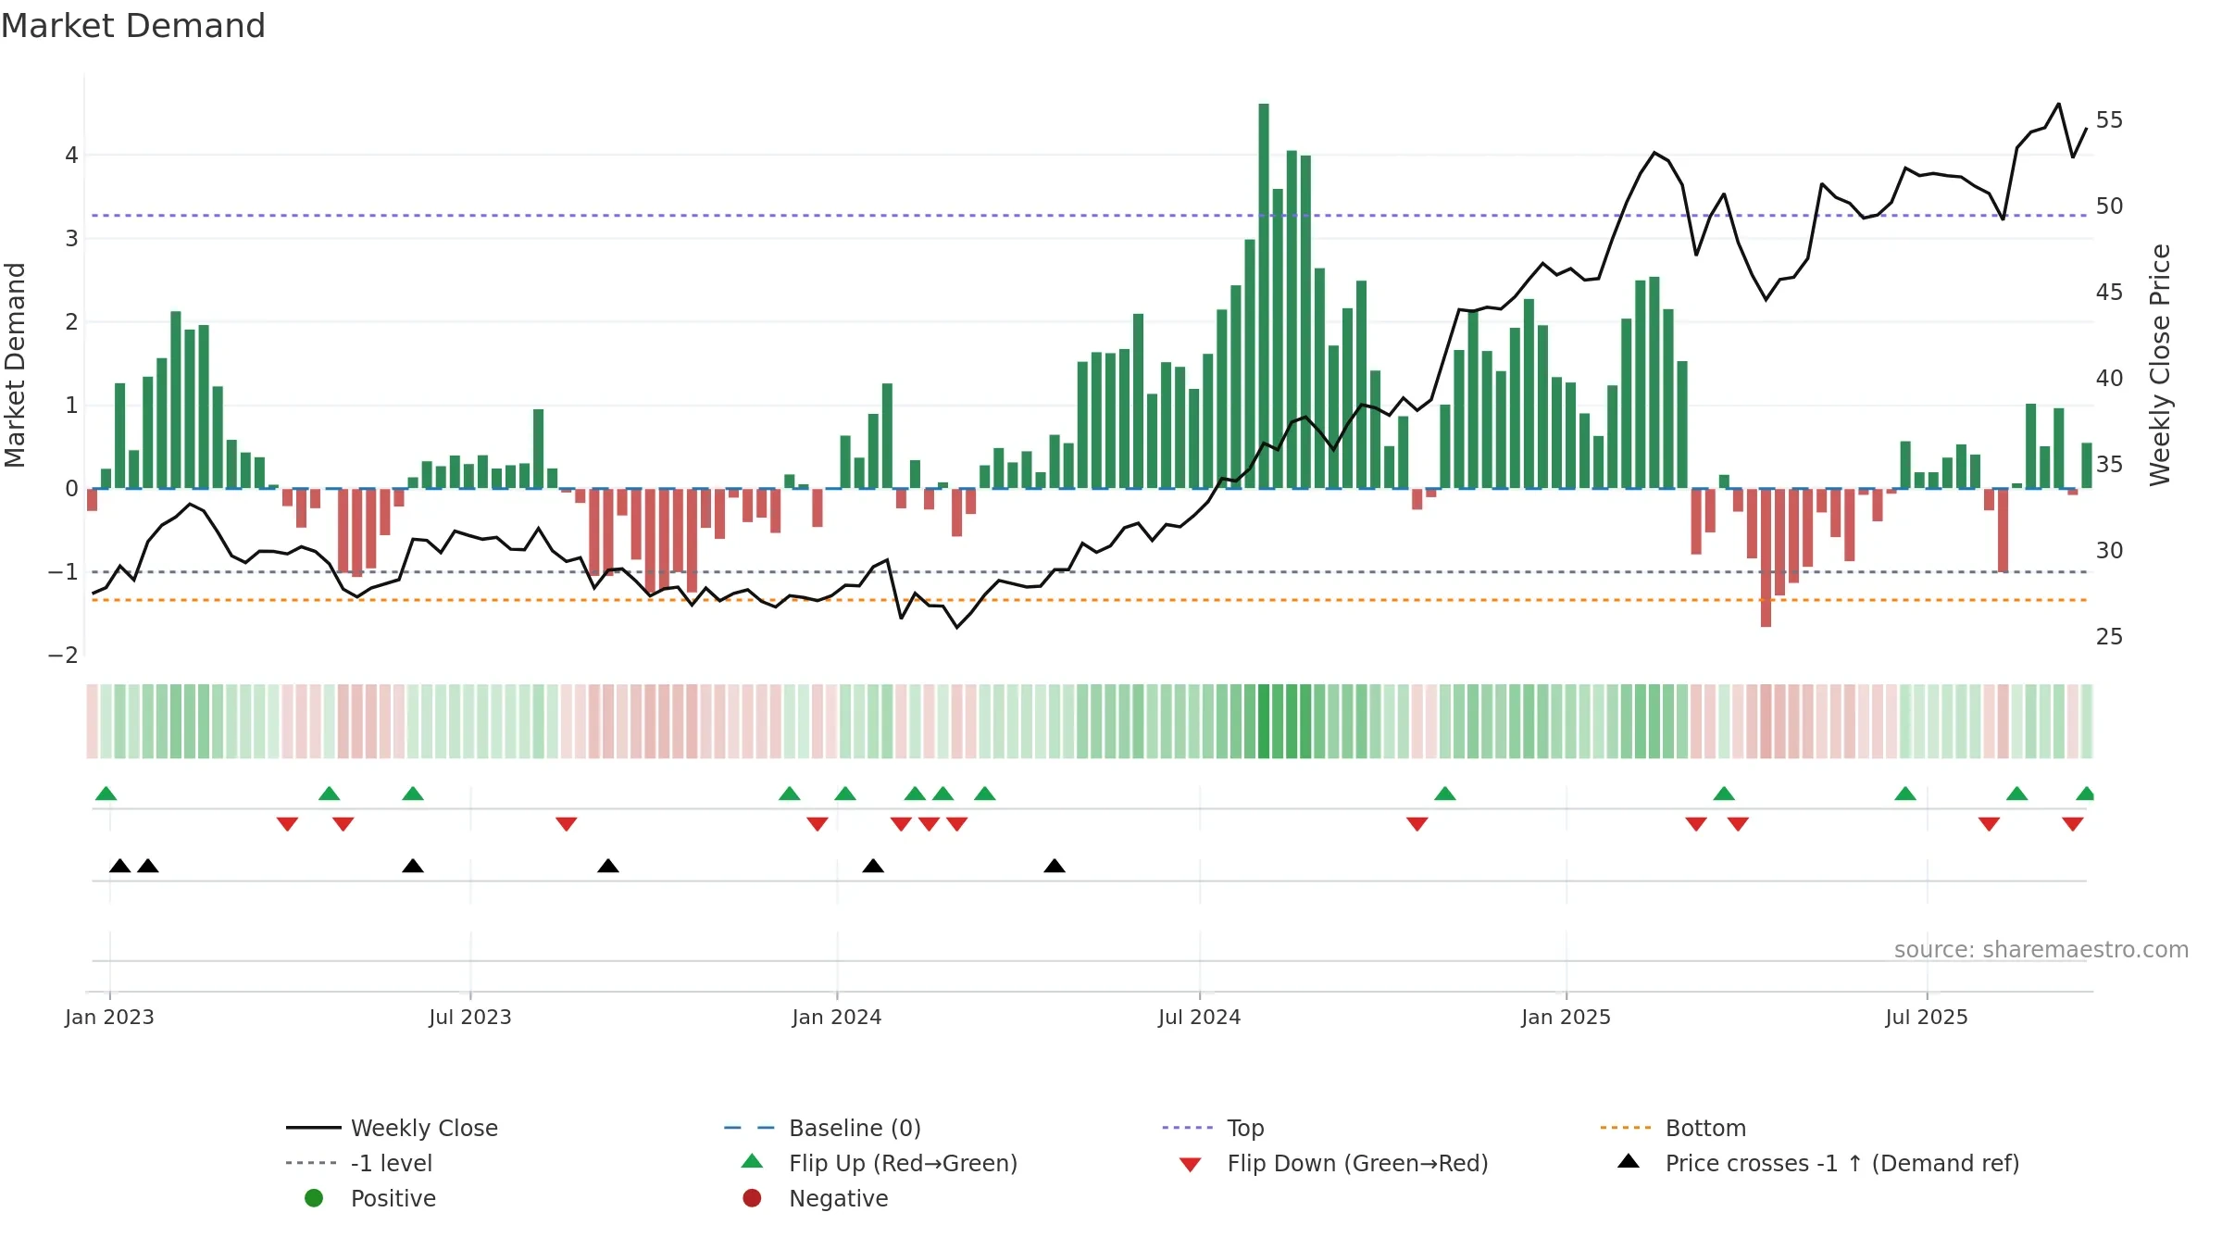This screenshot has width=2222, height=1250.
Task: Click the first green flip-up marker near Jan 2023
Action: [106, 794]
